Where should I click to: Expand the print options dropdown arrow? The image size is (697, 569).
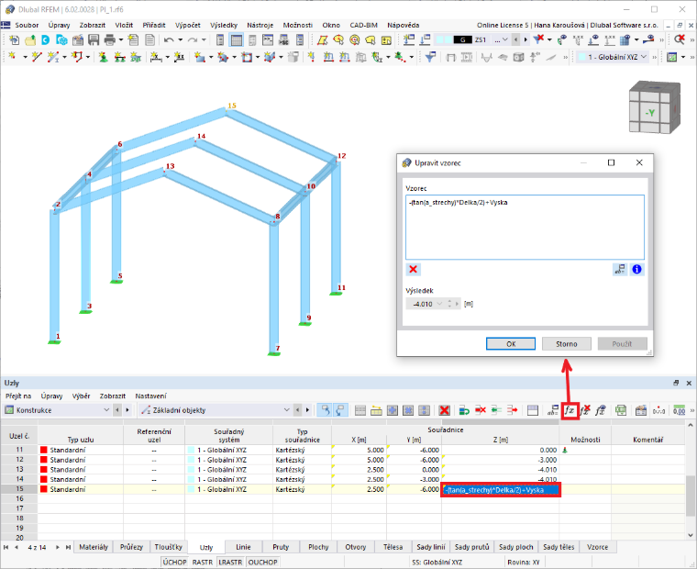pyautogui.click(x=121, y=40)
